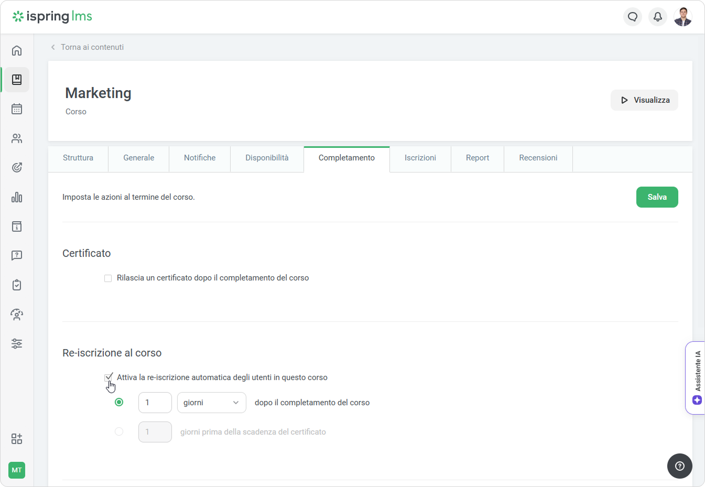705x487 pixels.
Task: Switch to the Notifiche tab
Action: (200, 158)
